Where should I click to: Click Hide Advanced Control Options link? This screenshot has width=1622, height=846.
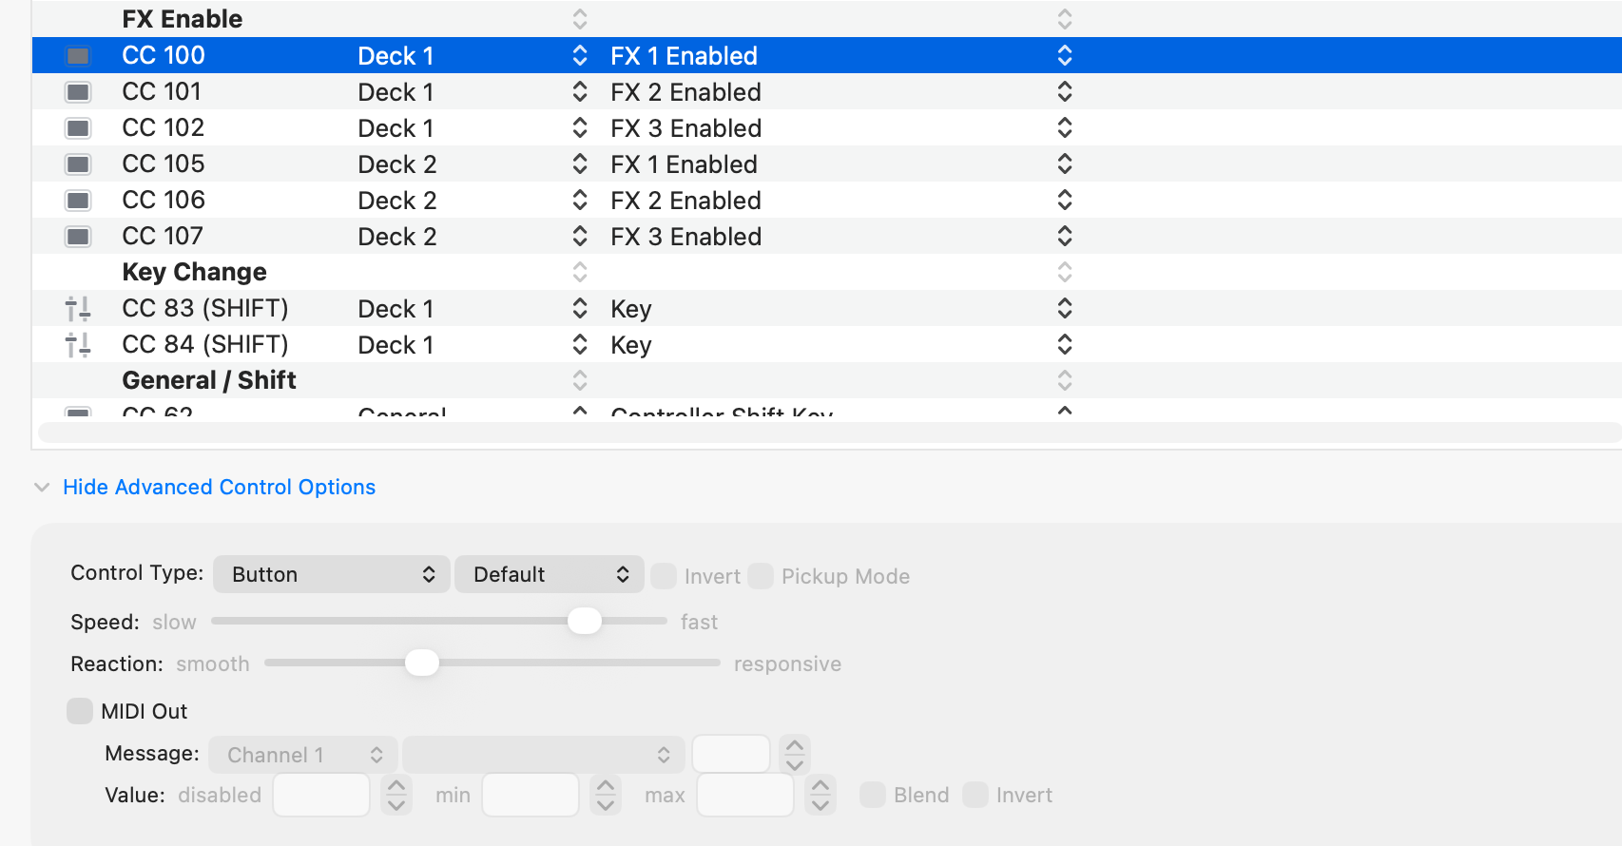coord(220,487)
